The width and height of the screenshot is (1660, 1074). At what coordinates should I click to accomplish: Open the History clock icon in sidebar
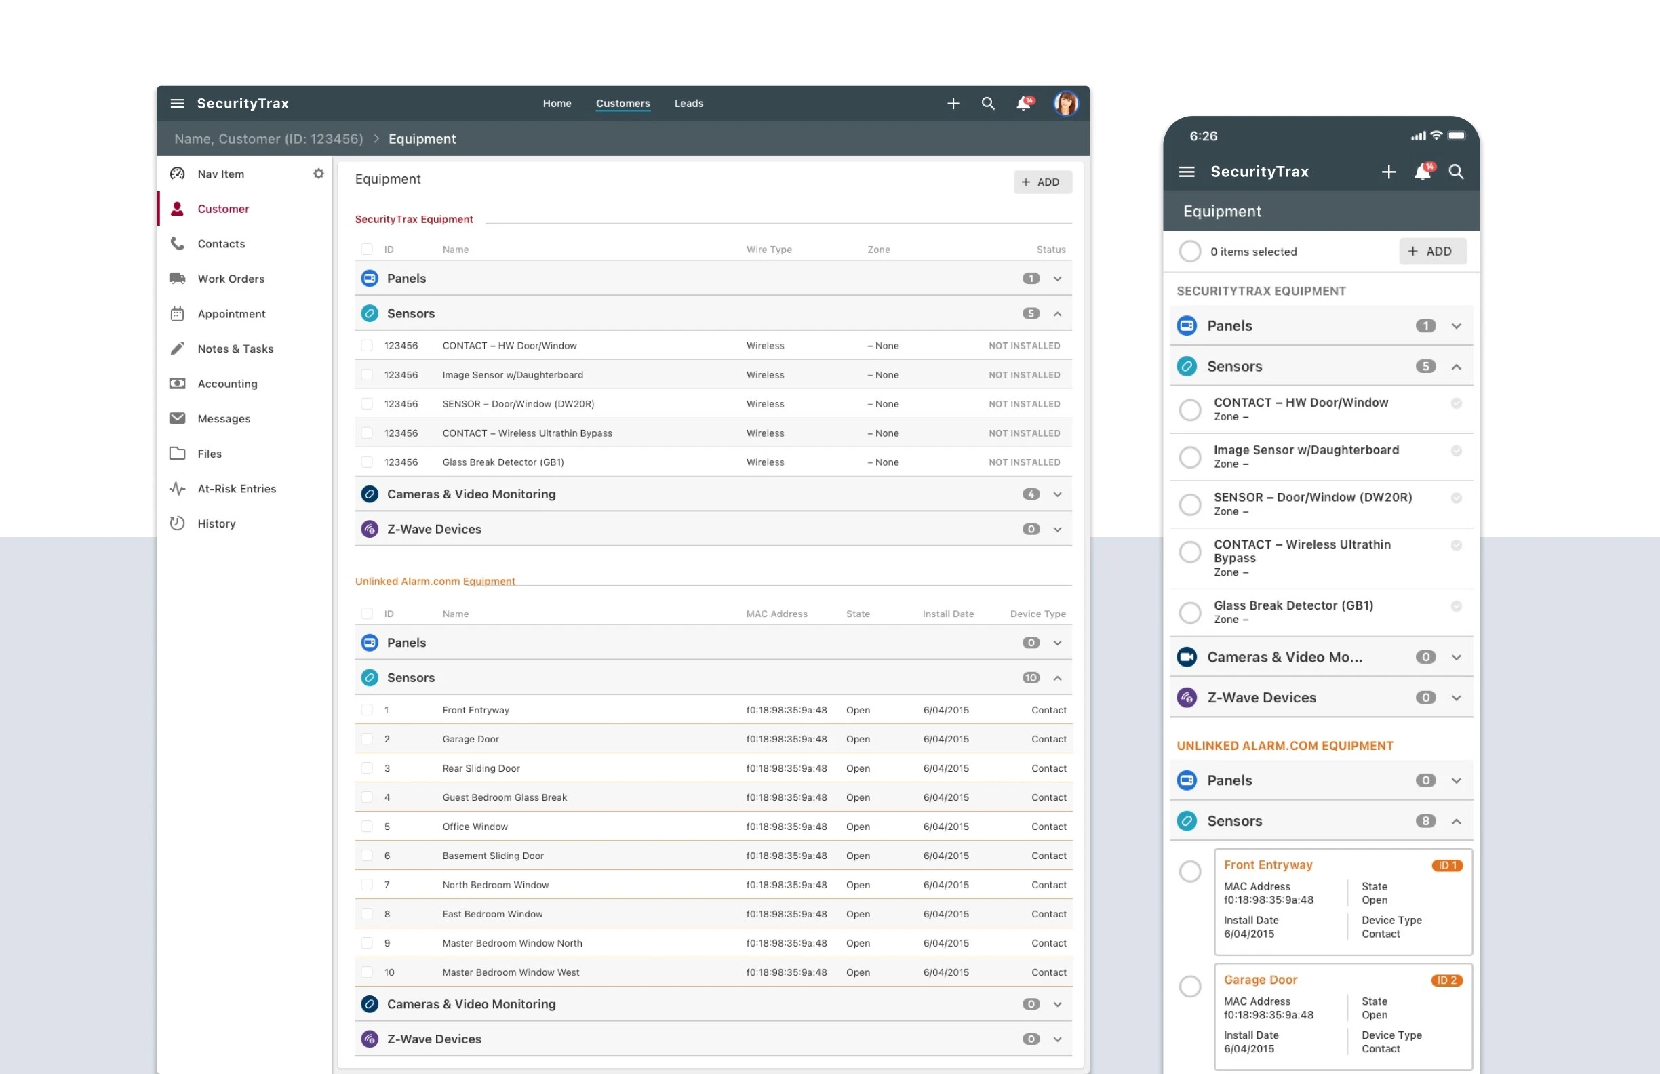tap(177, 523)
